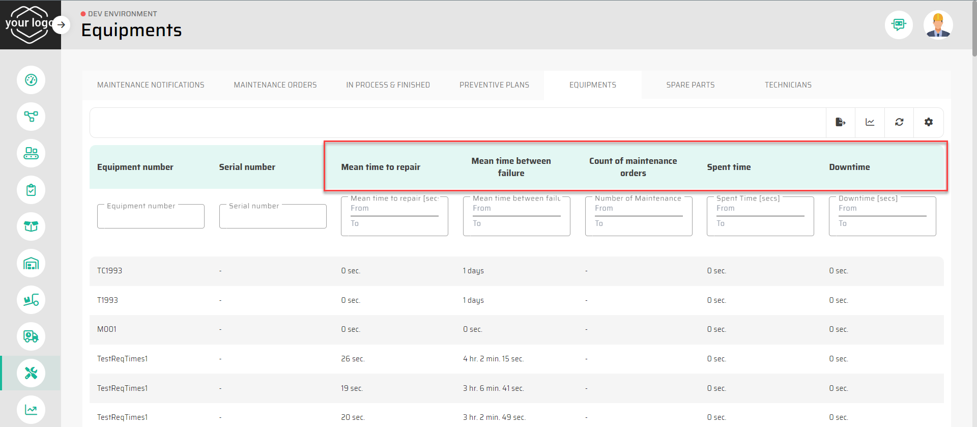Image resolution: width=977 pixels, height=427 pixels.
Task: Select the delivery truck sidebar icon
Action: [x=31, y=336]
